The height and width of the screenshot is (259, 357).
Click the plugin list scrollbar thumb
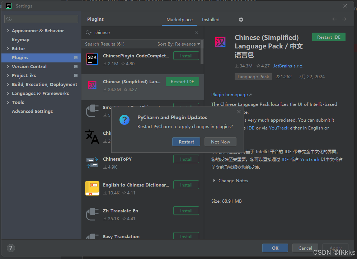coord(202,52)
